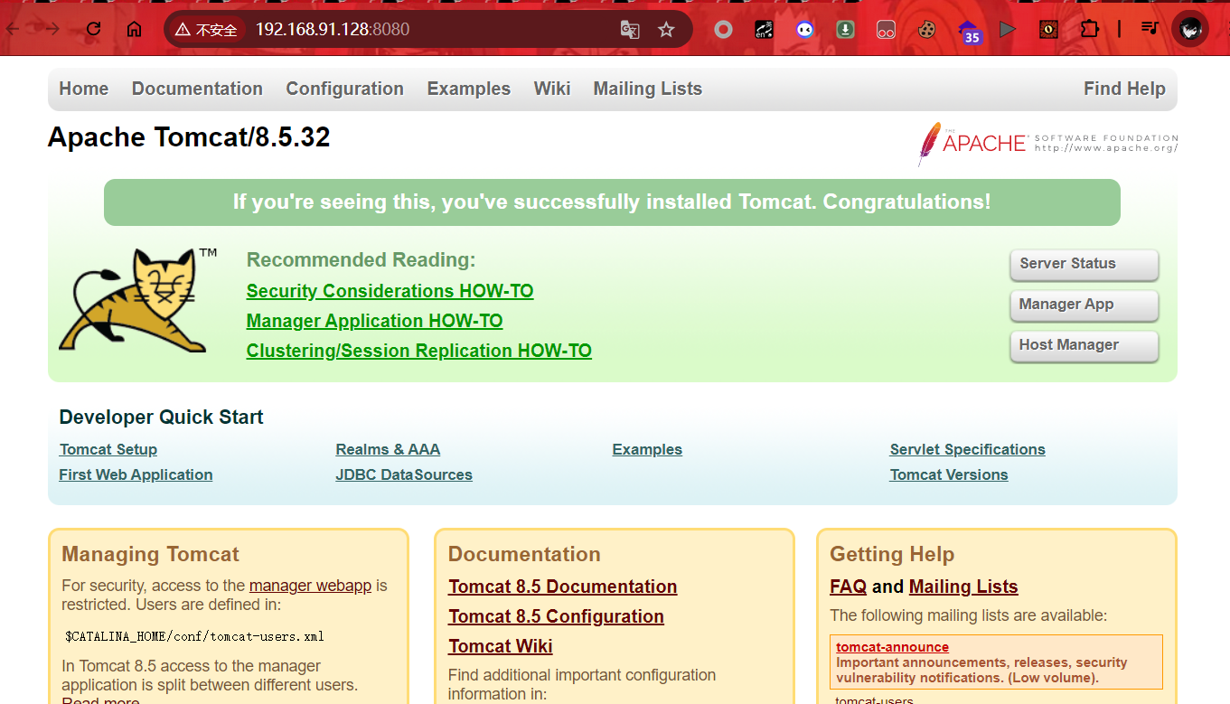Click the browser back arrow
This screenshot has width=1230, height=704.
[x=12, y=29]
